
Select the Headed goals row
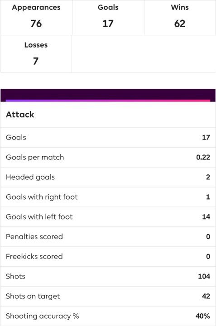click(x=108, y=177)
